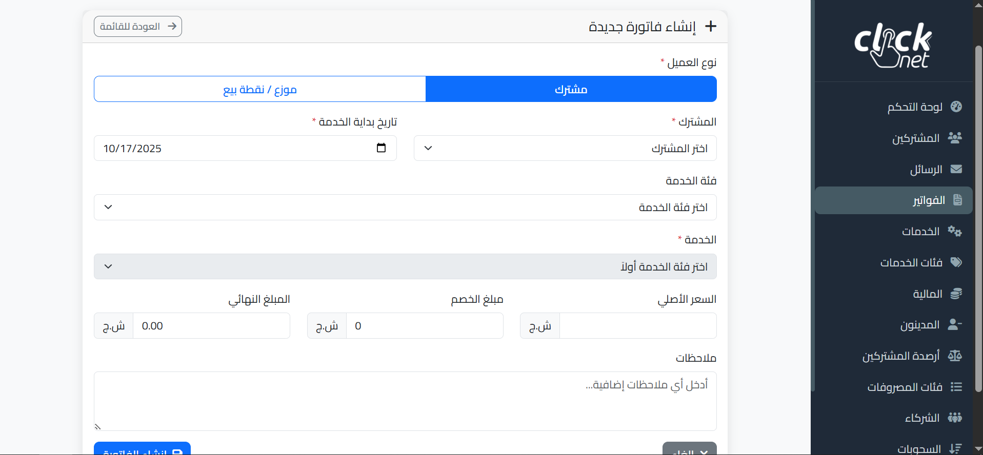
Task: Click the subscriber balances scale icon
Action: pos(955,356)
